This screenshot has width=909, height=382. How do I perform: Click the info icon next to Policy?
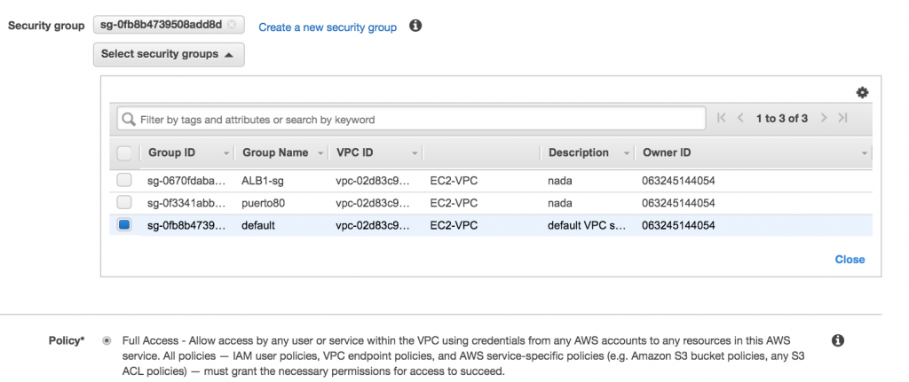[x=837, y=340]
